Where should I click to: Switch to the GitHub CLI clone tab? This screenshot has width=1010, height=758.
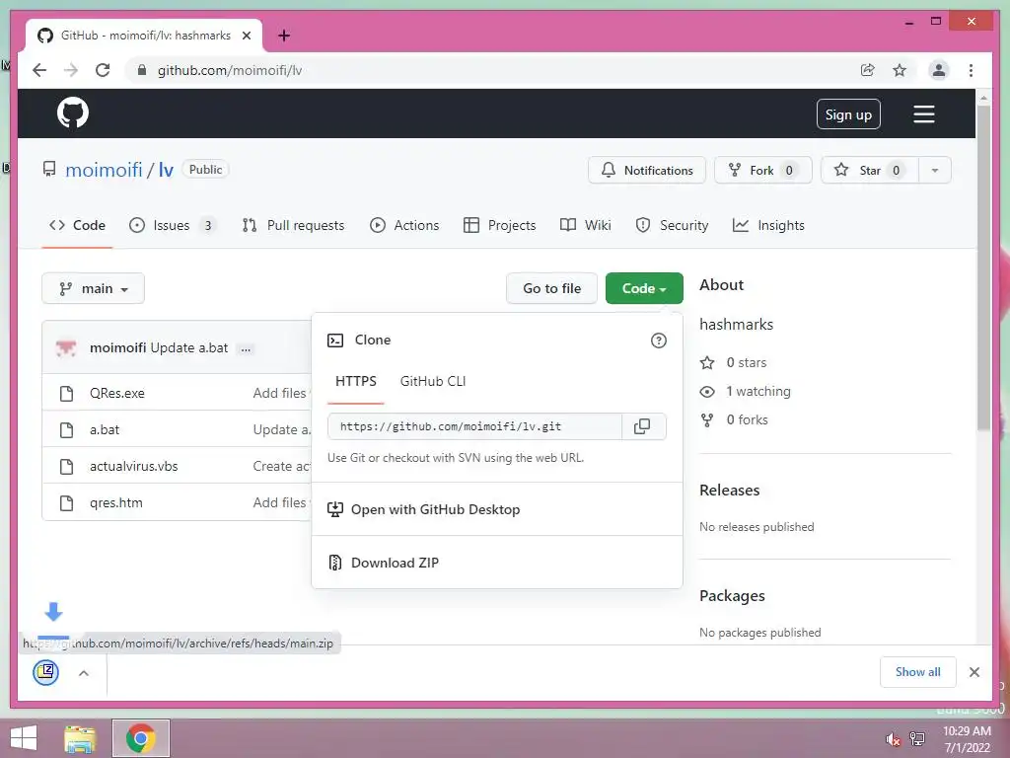coord(433,382)
